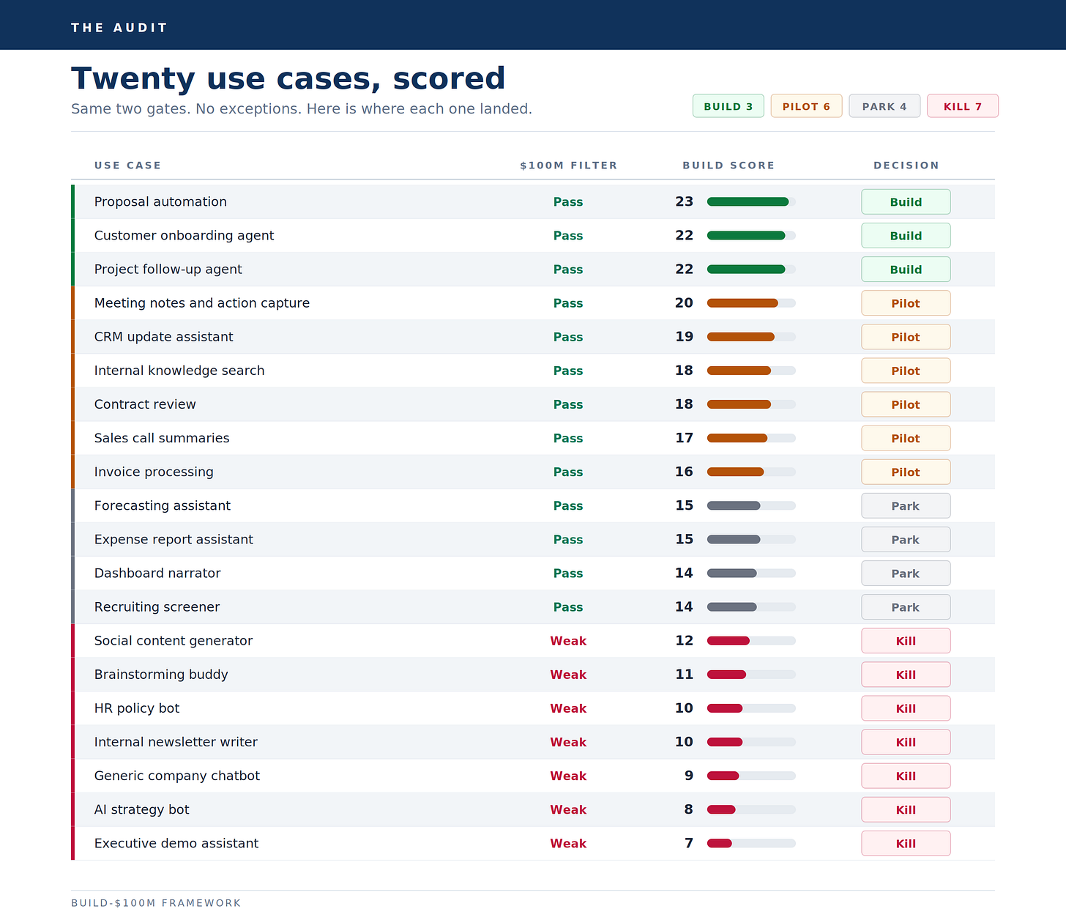Click the BUILD SCORE column header

point(728,166)
